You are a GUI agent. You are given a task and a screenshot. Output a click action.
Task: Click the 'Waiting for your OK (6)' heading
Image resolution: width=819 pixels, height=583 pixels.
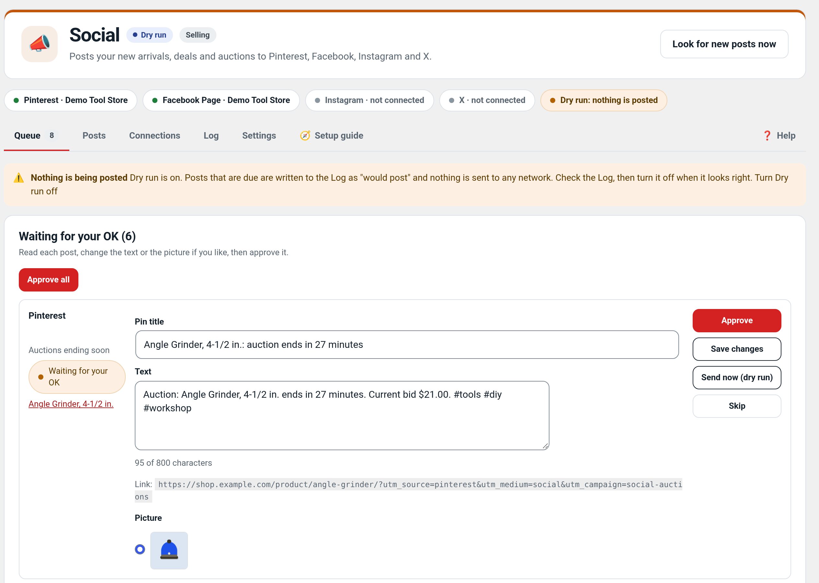(x=77, y=236)
